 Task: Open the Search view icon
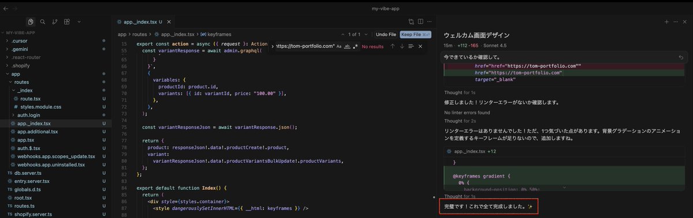[43, 22]
